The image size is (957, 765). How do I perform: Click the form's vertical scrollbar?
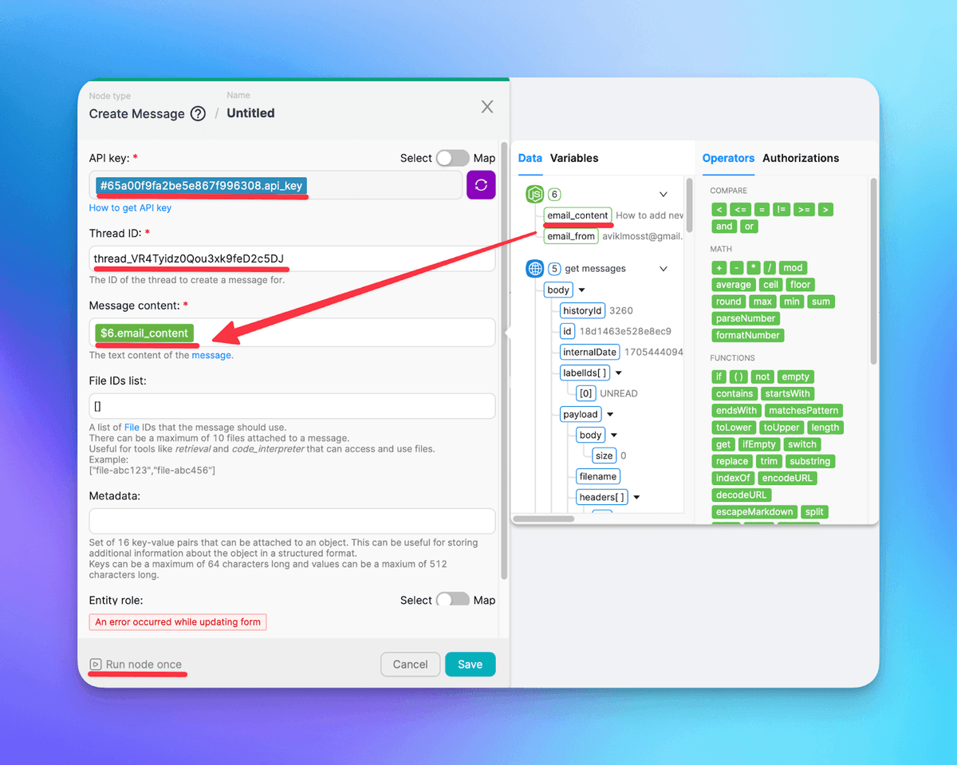pyautogui.click(x=503, y=359)
